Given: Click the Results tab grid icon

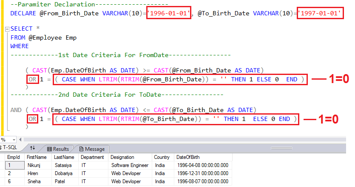Looking at the screenshot, I should pyautogui.click(x=49, y=149).
